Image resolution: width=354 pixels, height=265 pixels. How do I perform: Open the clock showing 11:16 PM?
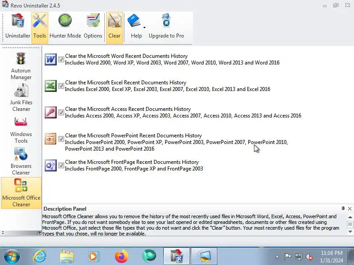pos(331,257)
